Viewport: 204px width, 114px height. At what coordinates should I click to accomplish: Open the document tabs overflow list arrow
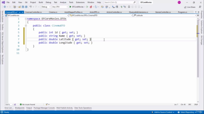tap(196, 12)
